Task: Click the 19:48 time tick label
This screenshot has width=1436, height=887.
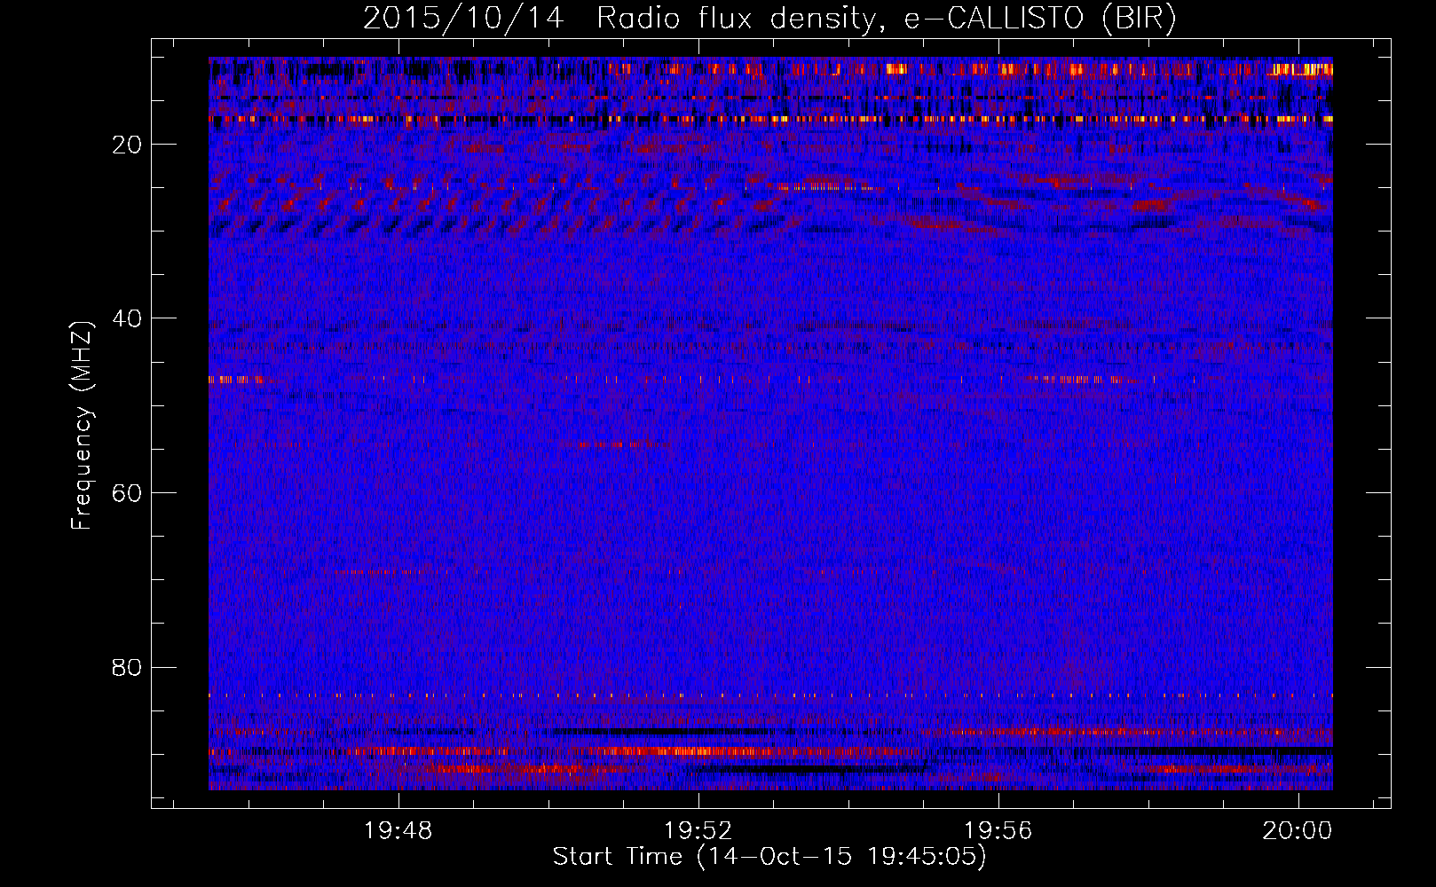Action: [x=398, y=831]
